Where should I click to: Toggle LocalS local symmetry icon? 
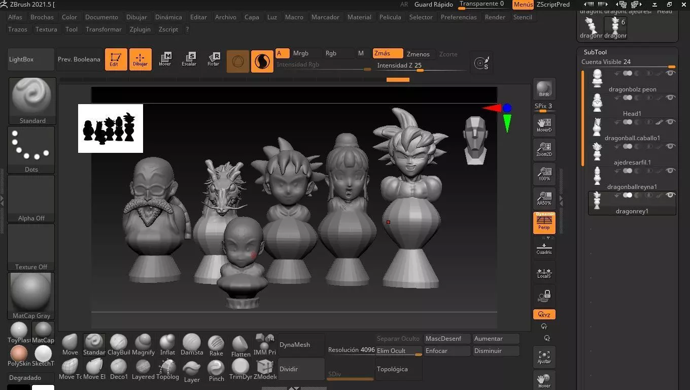point(544,272)
